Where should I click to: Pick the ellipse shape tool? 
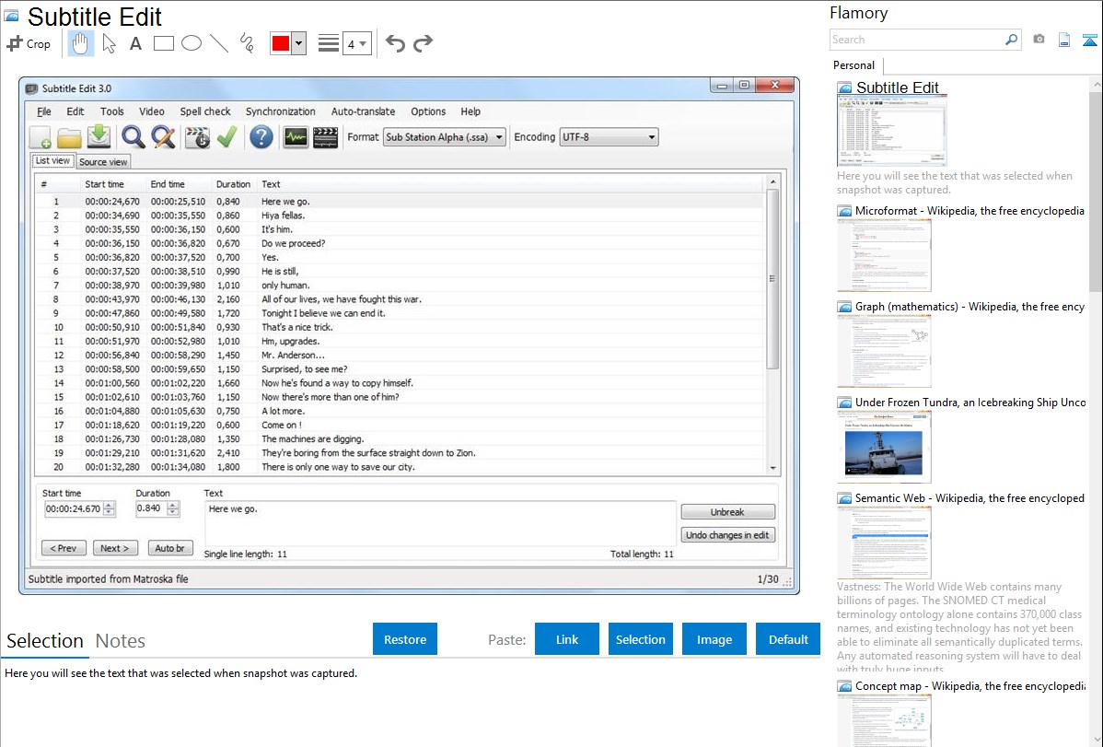(x=192, y=43)
